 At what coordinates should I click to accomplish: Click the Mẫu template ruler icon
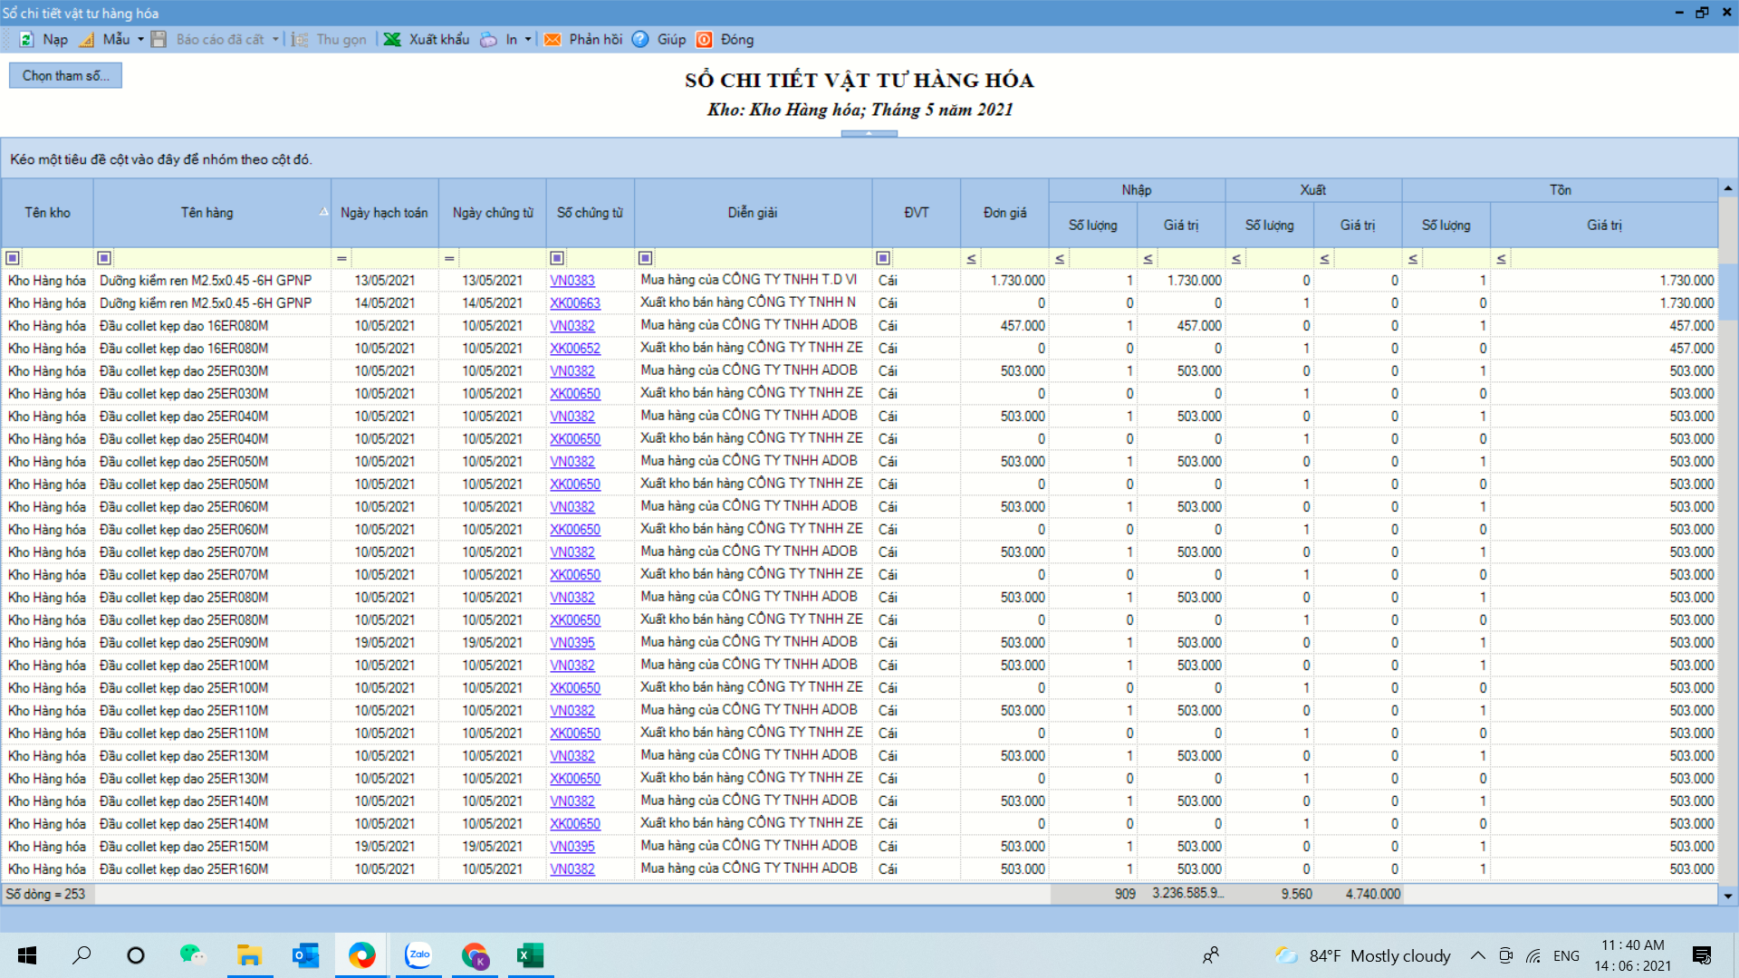(87, 40)
